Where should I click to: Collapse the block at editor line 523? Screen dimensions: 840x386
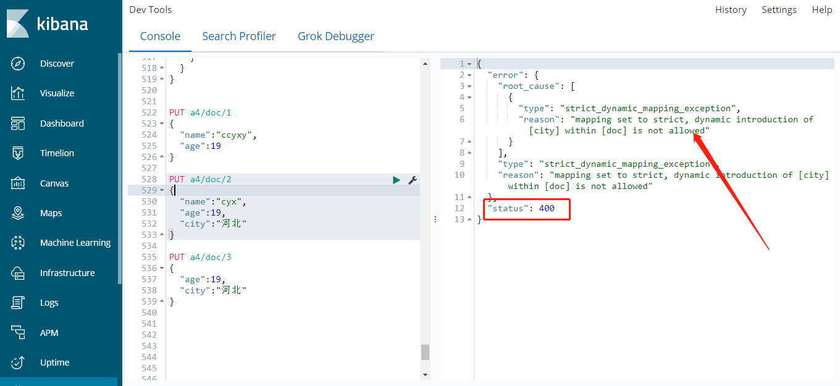pos(162,124)
